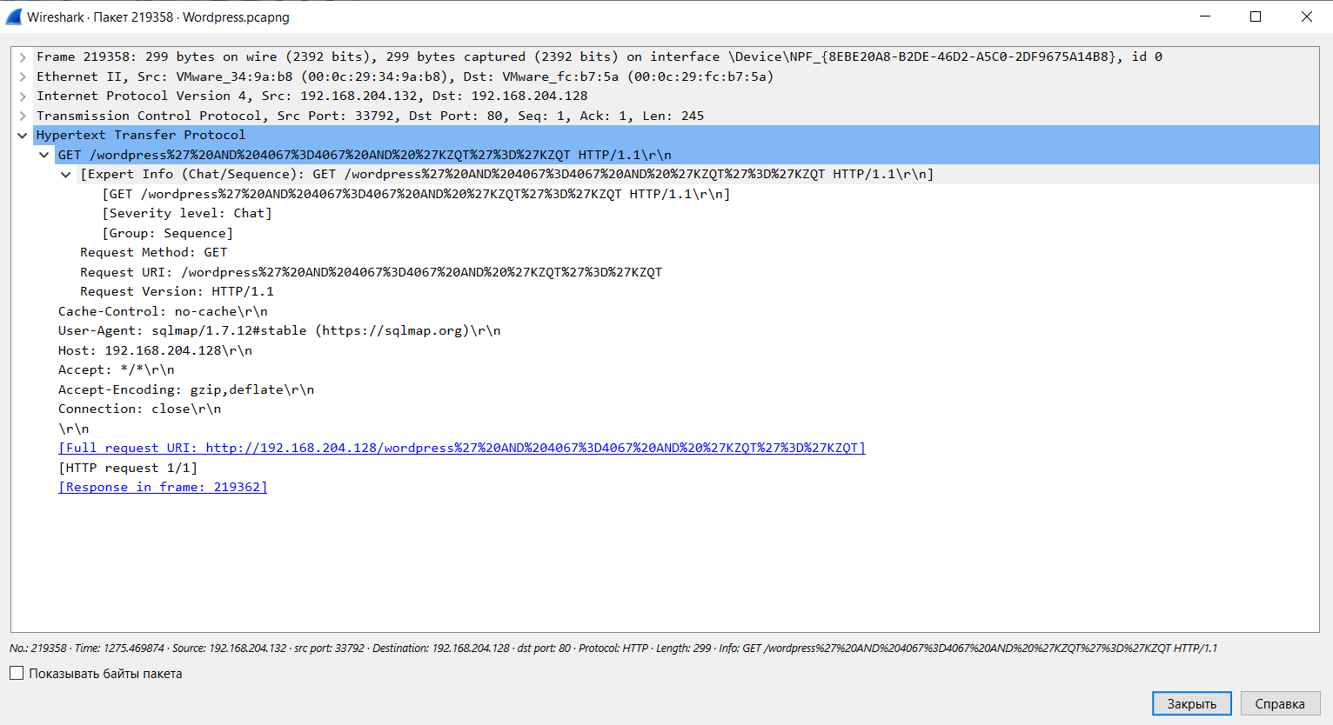The height and width of the screenshot is (725, 1333).
Task: Maximize the packet details window
Action: [x=1256, y=17]
